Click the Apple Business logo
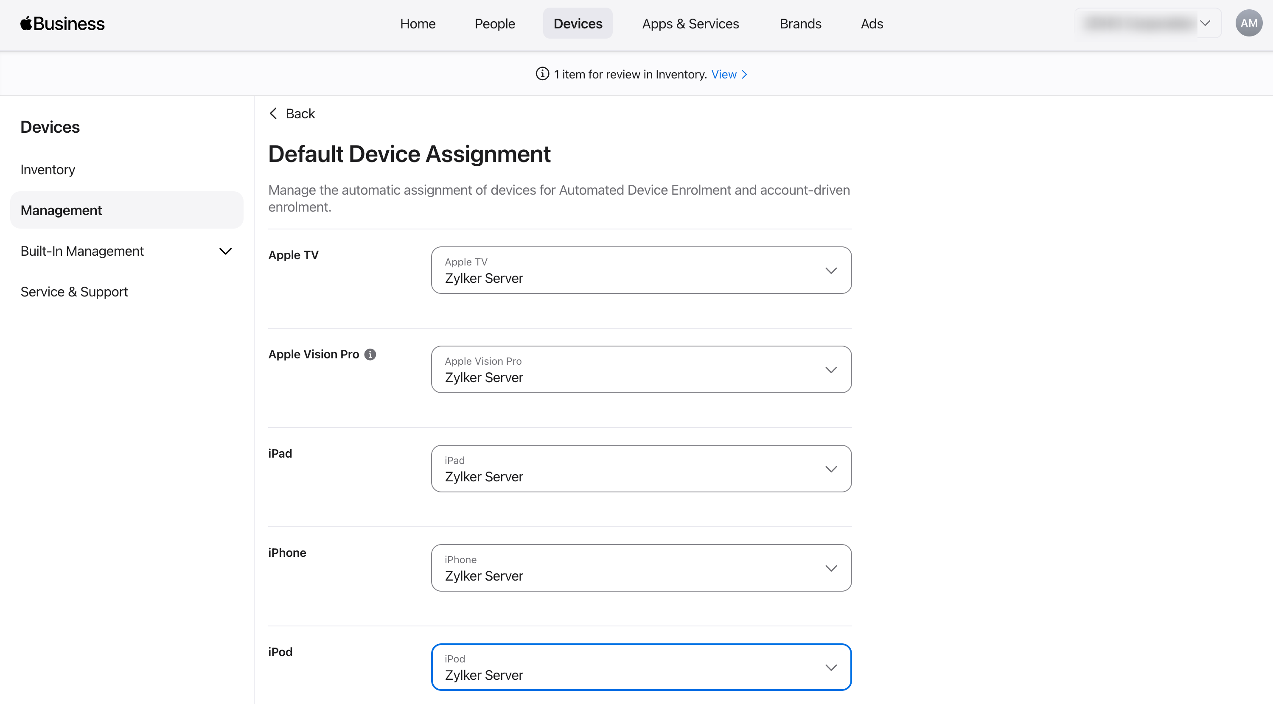 [62, 23]
